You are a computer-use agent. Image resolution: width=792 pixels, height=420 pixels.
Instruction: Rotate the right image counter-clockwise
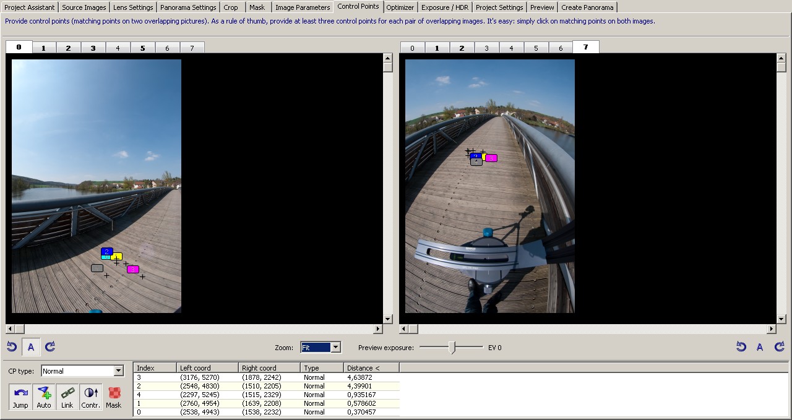(x=741, y=347)
